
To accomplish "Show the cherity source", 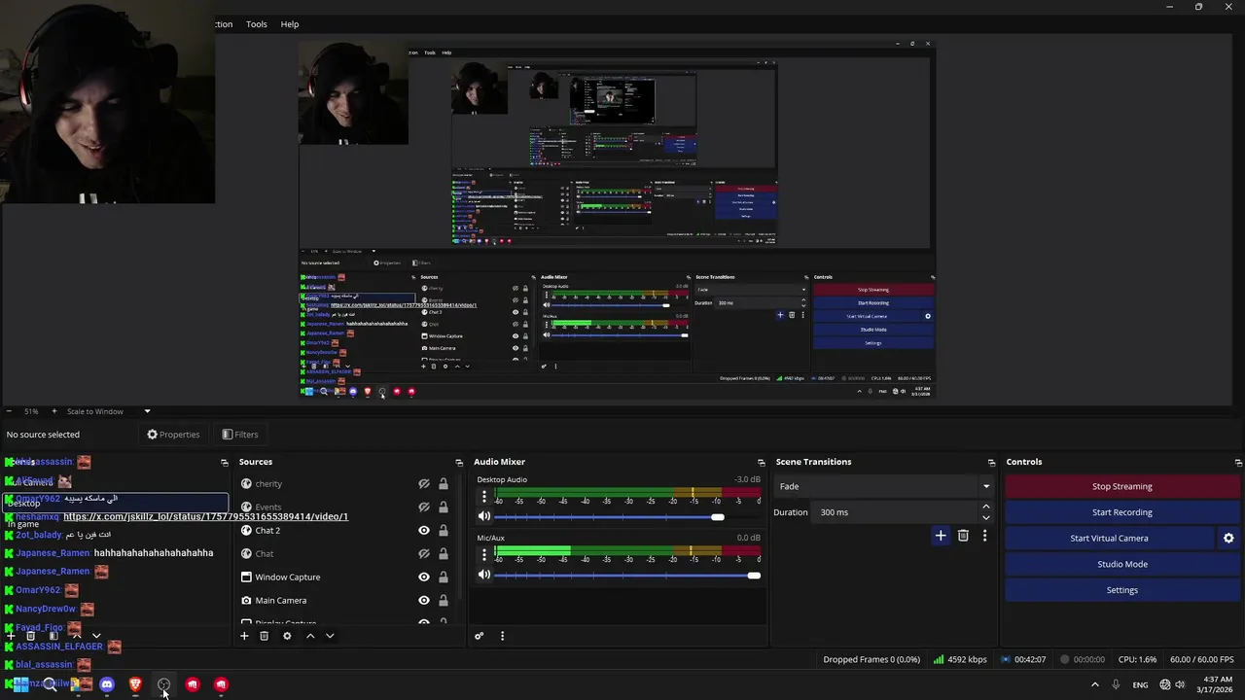I will point(424,483).
